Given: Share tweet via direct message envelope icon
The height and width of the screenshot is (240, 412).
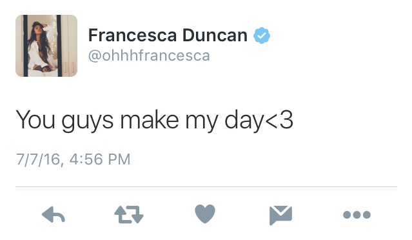Looking at the screenshot, I should (x=280, y=215).
